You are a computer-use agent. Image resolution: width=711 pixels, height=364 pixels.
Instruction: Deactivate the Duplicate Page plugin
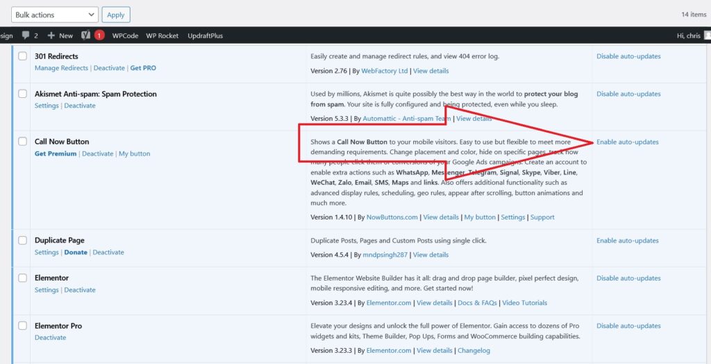click(108, 252)
